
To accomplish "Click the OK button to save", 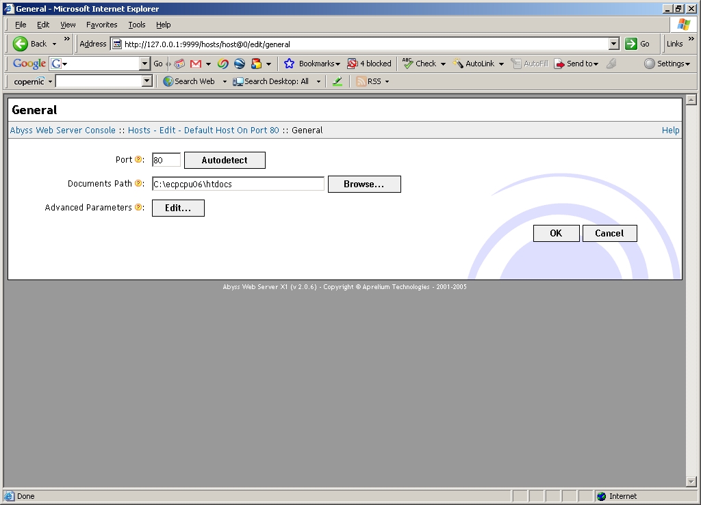I will point(556,233).
